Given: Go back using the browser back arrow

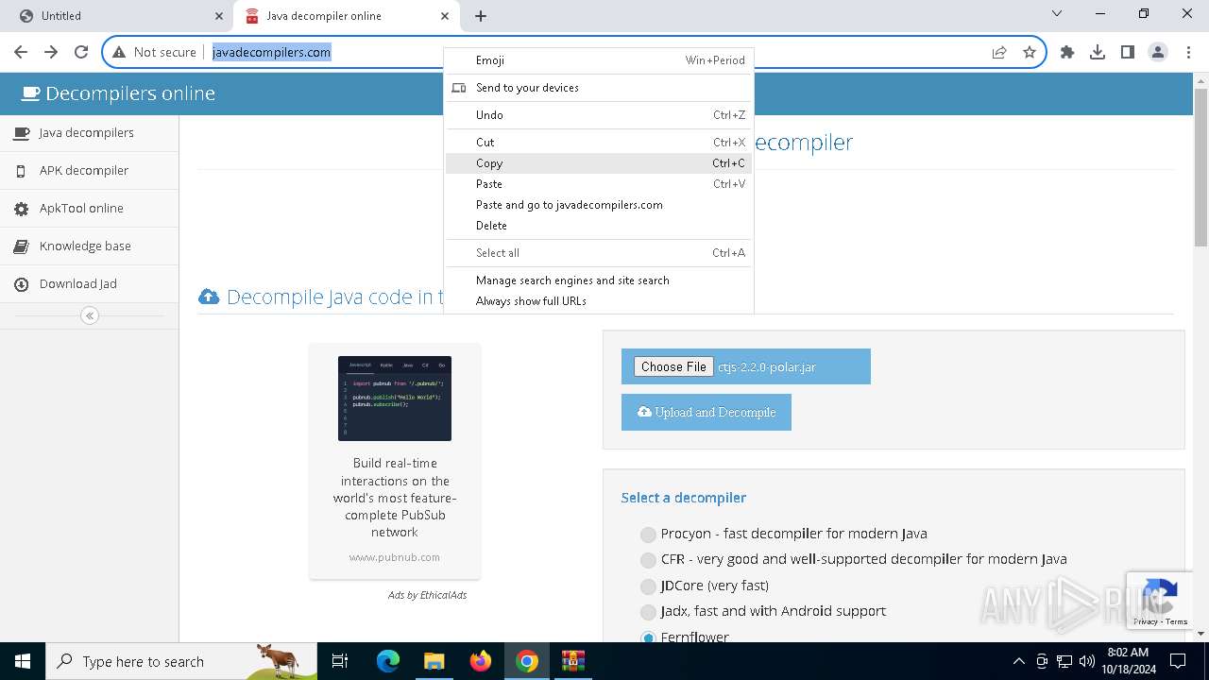Looking at the screenshot, I should click(21, 52).
